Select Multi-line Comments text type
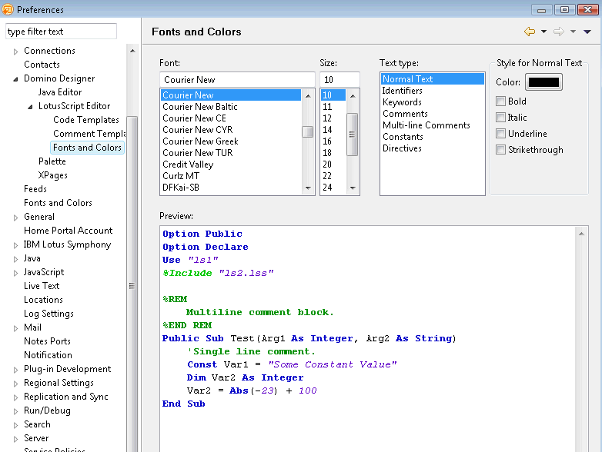The height and width of the screenshot is (452, 602). (x=426, y=125)
